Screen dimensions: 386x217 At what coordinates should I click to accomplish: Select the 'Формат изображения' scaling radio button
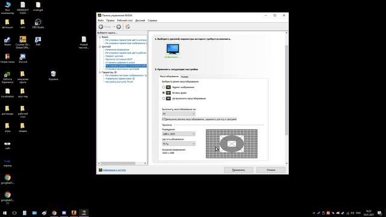(x=163, y=87)
